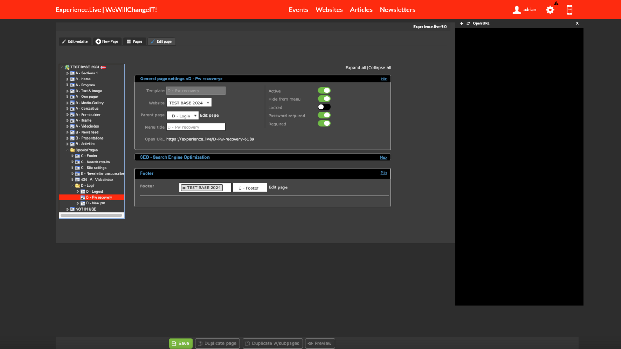Click the New Page plus icon
621x349 pixels.
point(98,41)
